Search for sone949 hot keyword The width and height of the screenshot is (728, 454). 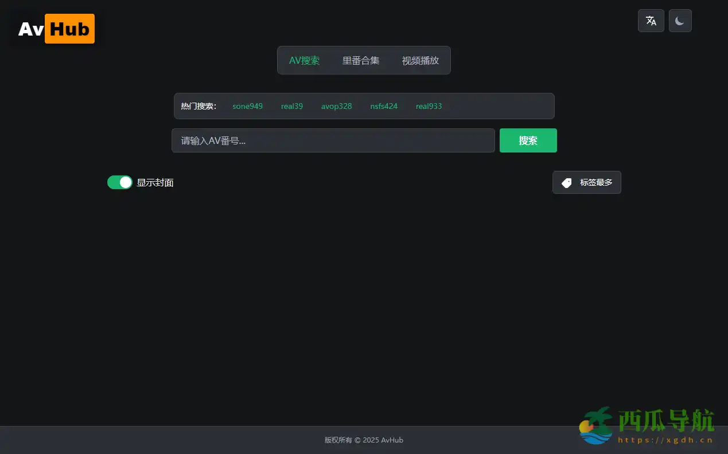pos(247,106)
